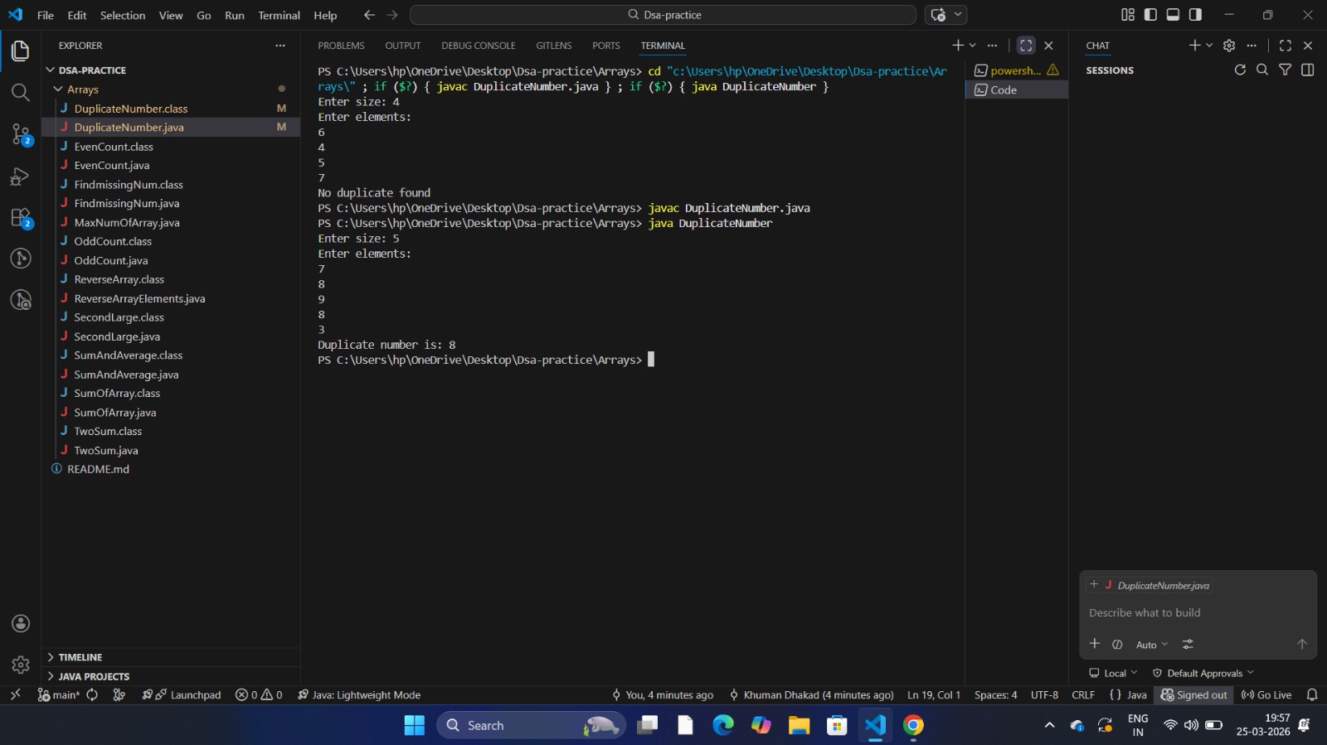This screenshot has height=745, width=1327.
Task: Toggle the bottom panel layout button
Action: click(1173, 15)
